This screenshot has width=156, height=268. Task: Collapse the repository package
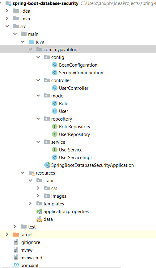point(38,119)
